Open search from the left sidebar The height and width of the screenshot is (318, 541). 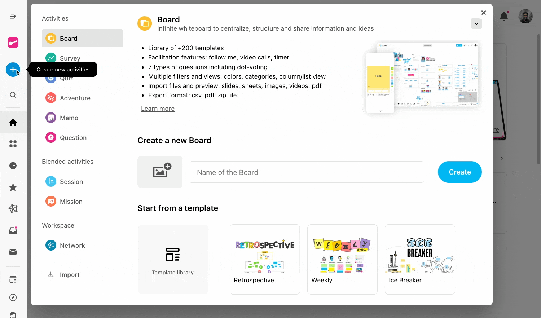(13, 95)
